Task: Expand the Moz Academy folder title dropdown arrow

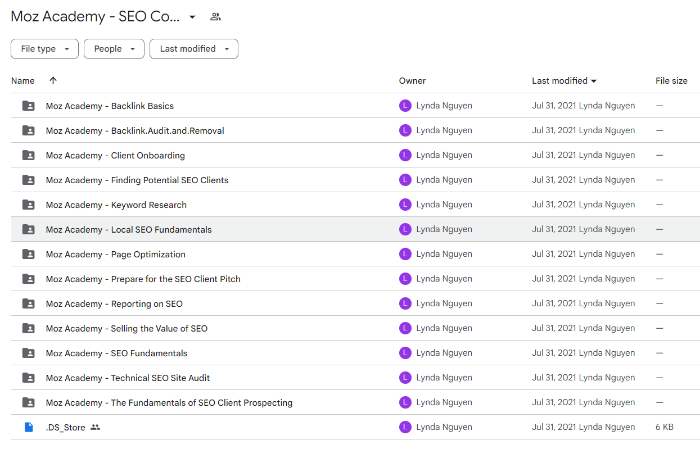Action: (192, 17)
